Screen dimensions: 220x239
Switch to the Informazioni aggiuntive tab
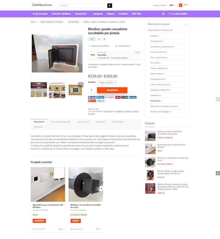[61, 122]
